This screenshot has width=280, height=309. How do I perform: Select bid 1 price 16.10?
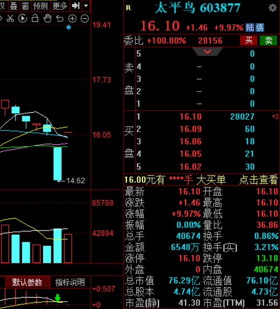191,117
